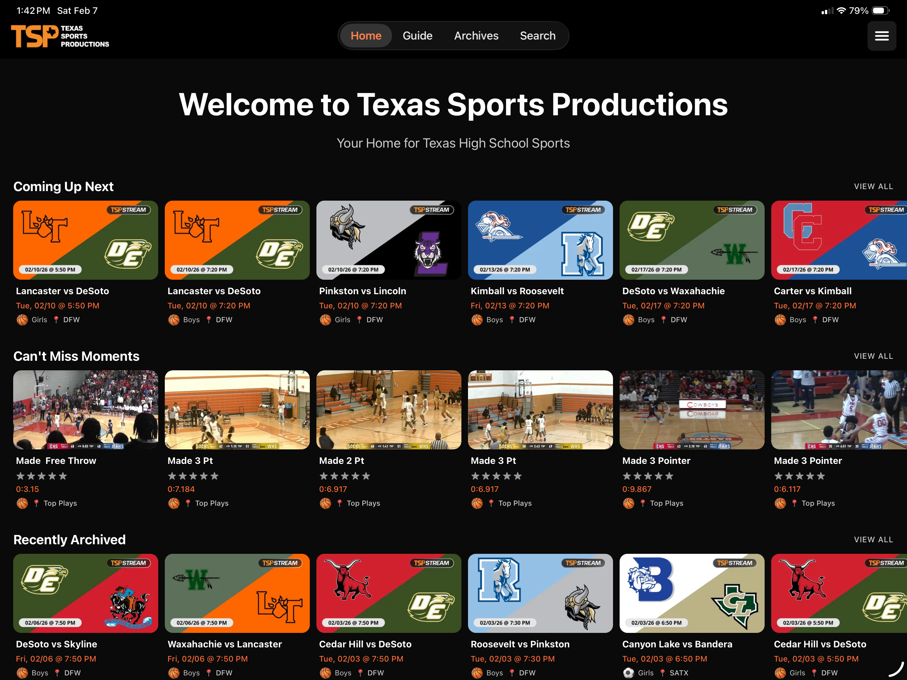This screenshot has height=680, width=907.
Task: Click 'Fri, 02/06 @ 7:50 PM' under DeSoto vs Skyline
Action: [56, 659]
